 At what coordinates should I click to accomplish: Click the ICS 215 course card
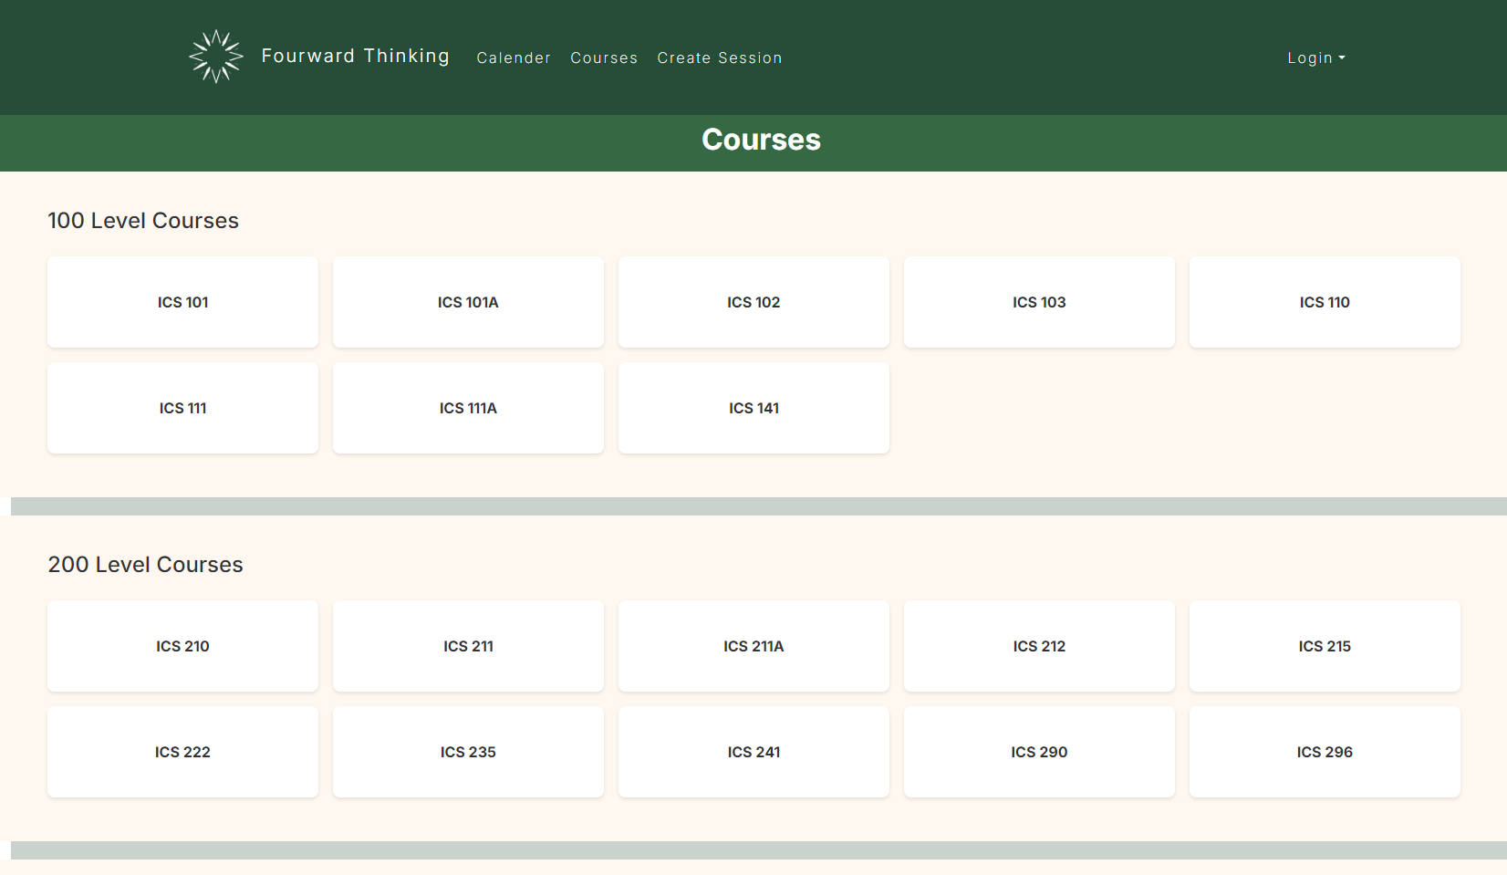tap(1325, 646)
